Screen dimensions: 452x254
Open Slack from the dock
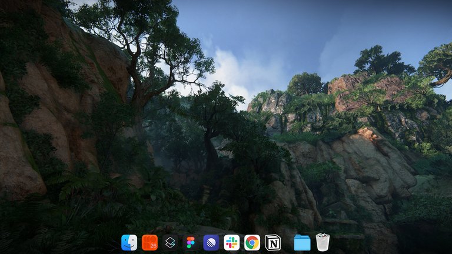231,242
